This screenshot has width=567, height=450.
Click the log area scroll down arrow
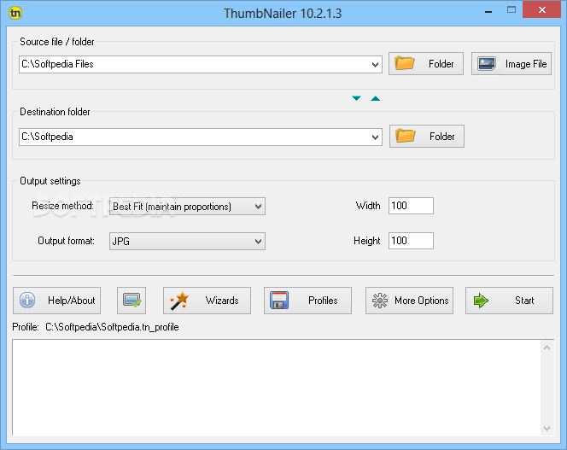(x=547, y=429)
